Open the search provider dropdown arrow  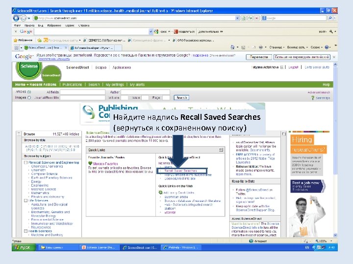pyautogui.click(x=335, y=18)
